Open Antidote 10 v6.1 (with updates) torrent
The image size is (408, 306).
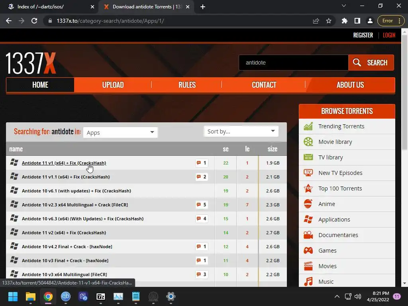[76, 191]
